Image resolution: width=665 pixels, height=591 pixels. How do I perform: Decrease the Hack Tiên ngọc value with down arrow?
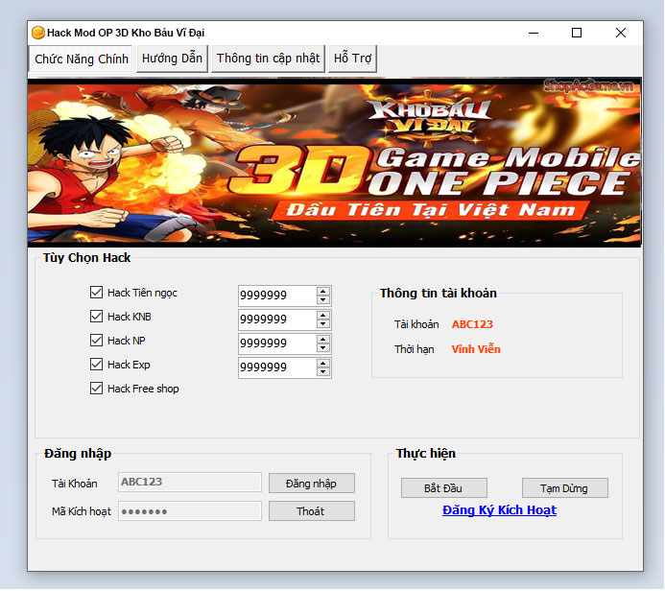[323, 299]
